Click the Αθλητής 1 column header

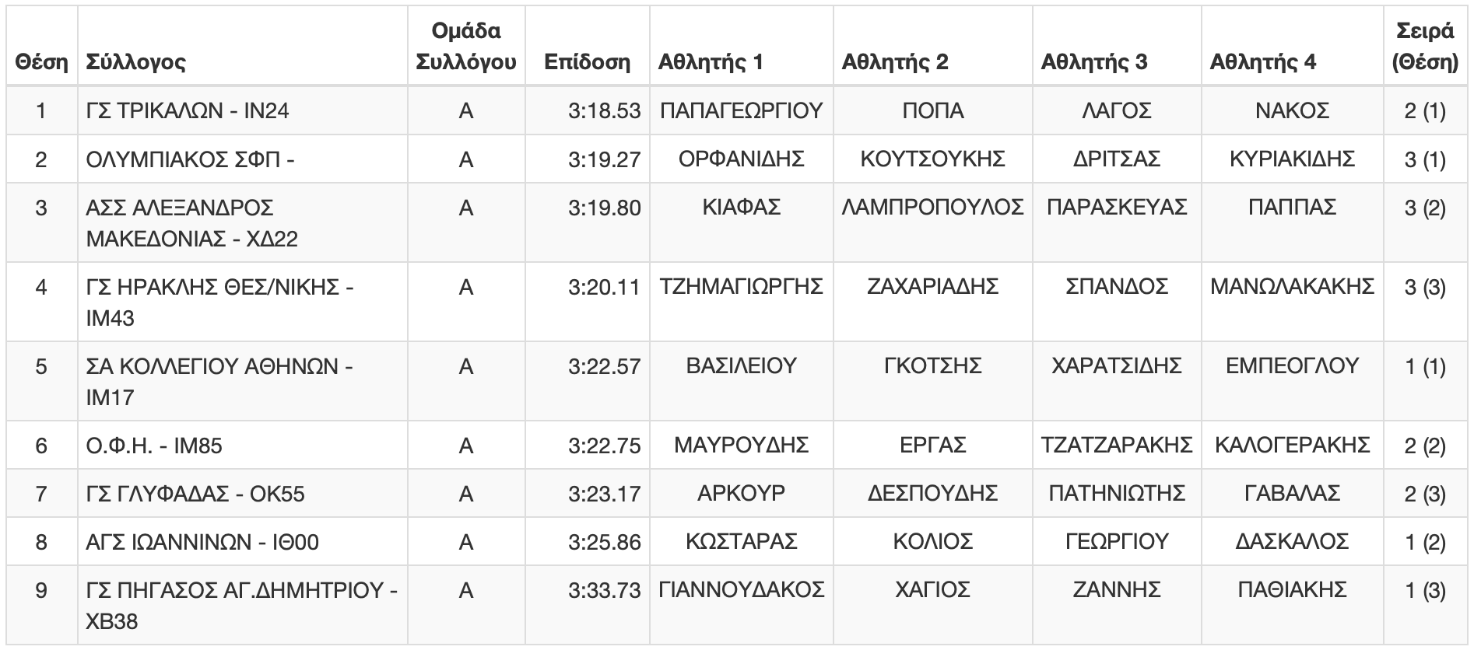click(x=711, y=62)
